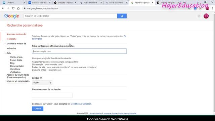The image size is (215, 121).
Task: Close the Behance tab
Action: pyautogui.click(x=50, y=3)
